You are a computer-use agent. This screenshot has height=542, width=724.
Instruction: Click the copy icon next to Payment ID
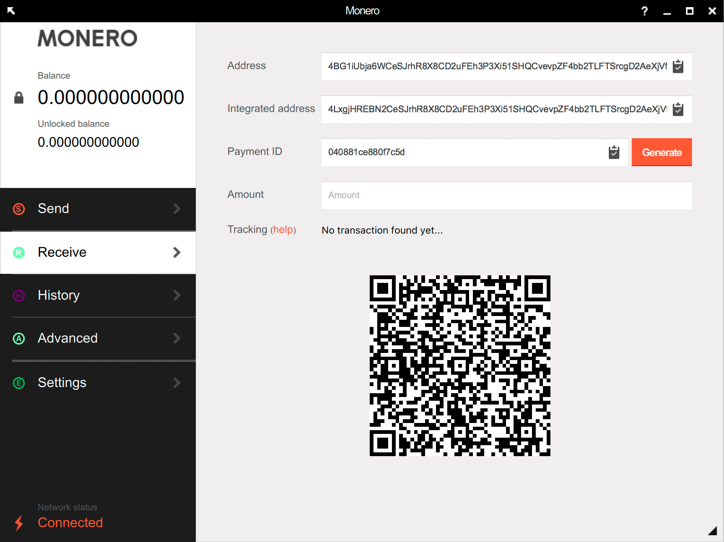click(614, 152)
